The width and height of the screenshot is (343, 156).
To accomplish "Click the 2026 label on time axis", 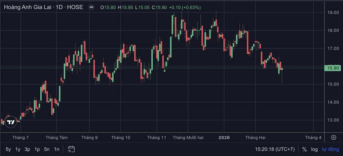I will point(224,137).
